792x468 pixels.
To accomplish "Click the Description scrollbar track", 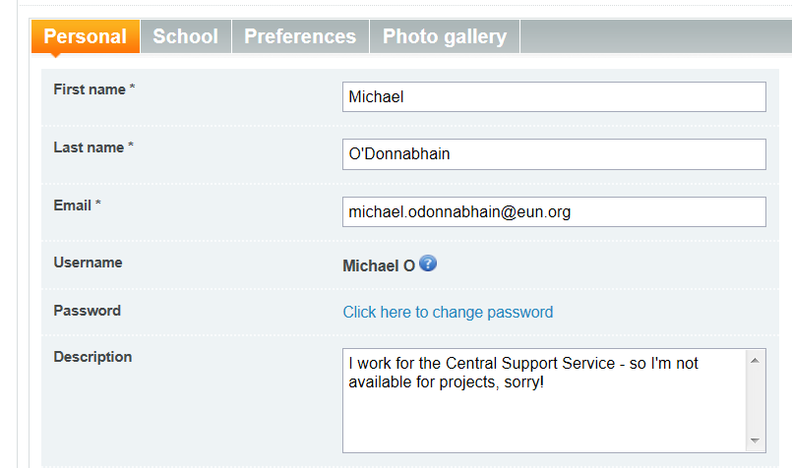I will point(756,400).
